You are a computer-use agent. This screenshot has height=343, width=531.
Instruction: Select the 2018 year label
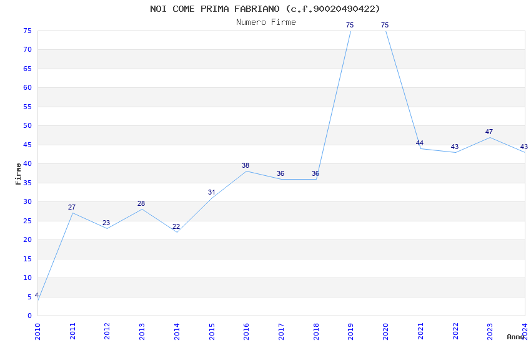click(x=316, y=331)
